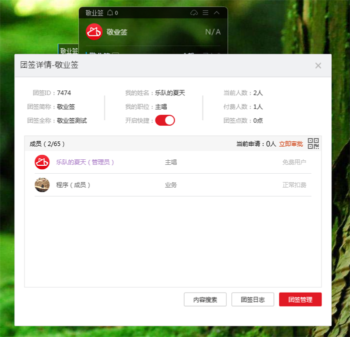Viewport: 350px width, 337px height.
Task: Click the notification bell icon
Action: 110,13
